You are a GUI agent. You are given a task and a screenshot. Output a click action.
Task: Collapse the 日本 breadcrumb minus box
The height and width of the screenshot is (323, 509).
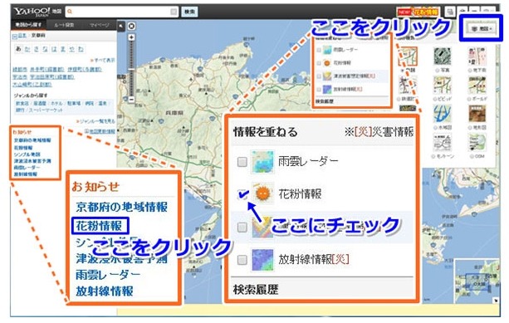(15, 37)
